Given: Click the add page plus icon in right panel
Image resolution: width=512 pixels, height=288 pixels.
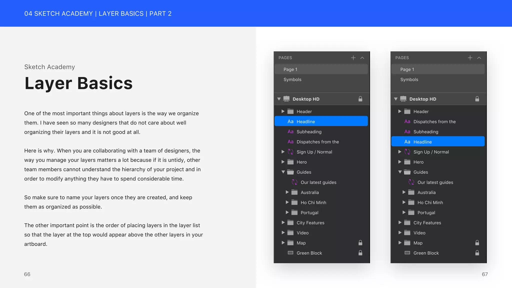Looking at the screenshot, I should (470, 58).
